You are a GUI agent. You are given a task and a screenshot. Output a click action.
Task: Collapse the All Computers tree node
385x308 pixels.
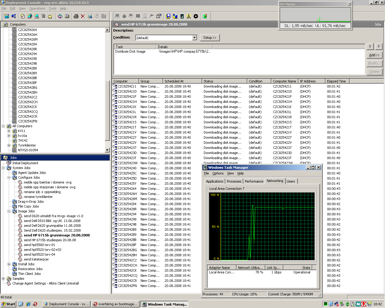pos(3,126)
